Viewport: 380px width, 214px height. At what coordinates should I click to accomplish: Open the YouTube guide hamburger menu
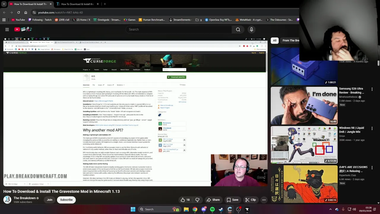pyautogui.click(x=7, y=29)
